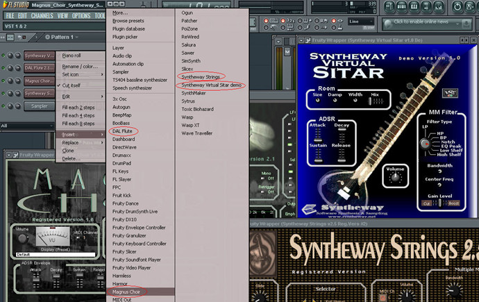479x302 pixels.
Task: Expand the Set icon submenu
Action: coord(81,74)
